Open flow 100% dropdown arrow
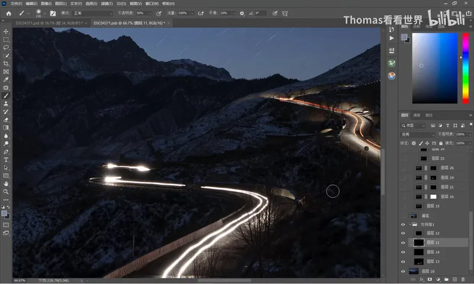Viewport: 474px width, 284px height. coord(192,13)
